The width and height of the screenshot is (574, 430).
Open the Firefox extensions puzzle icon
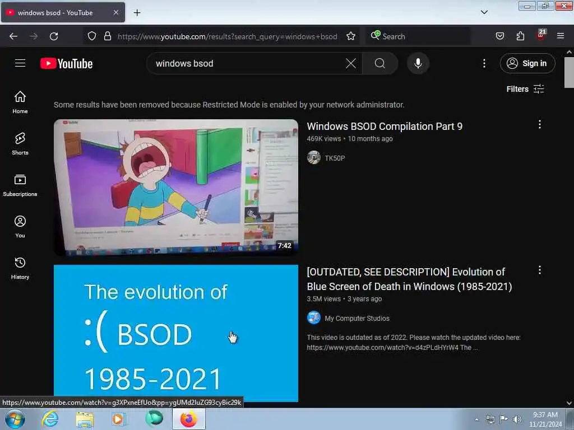click(x=520, y=36)
